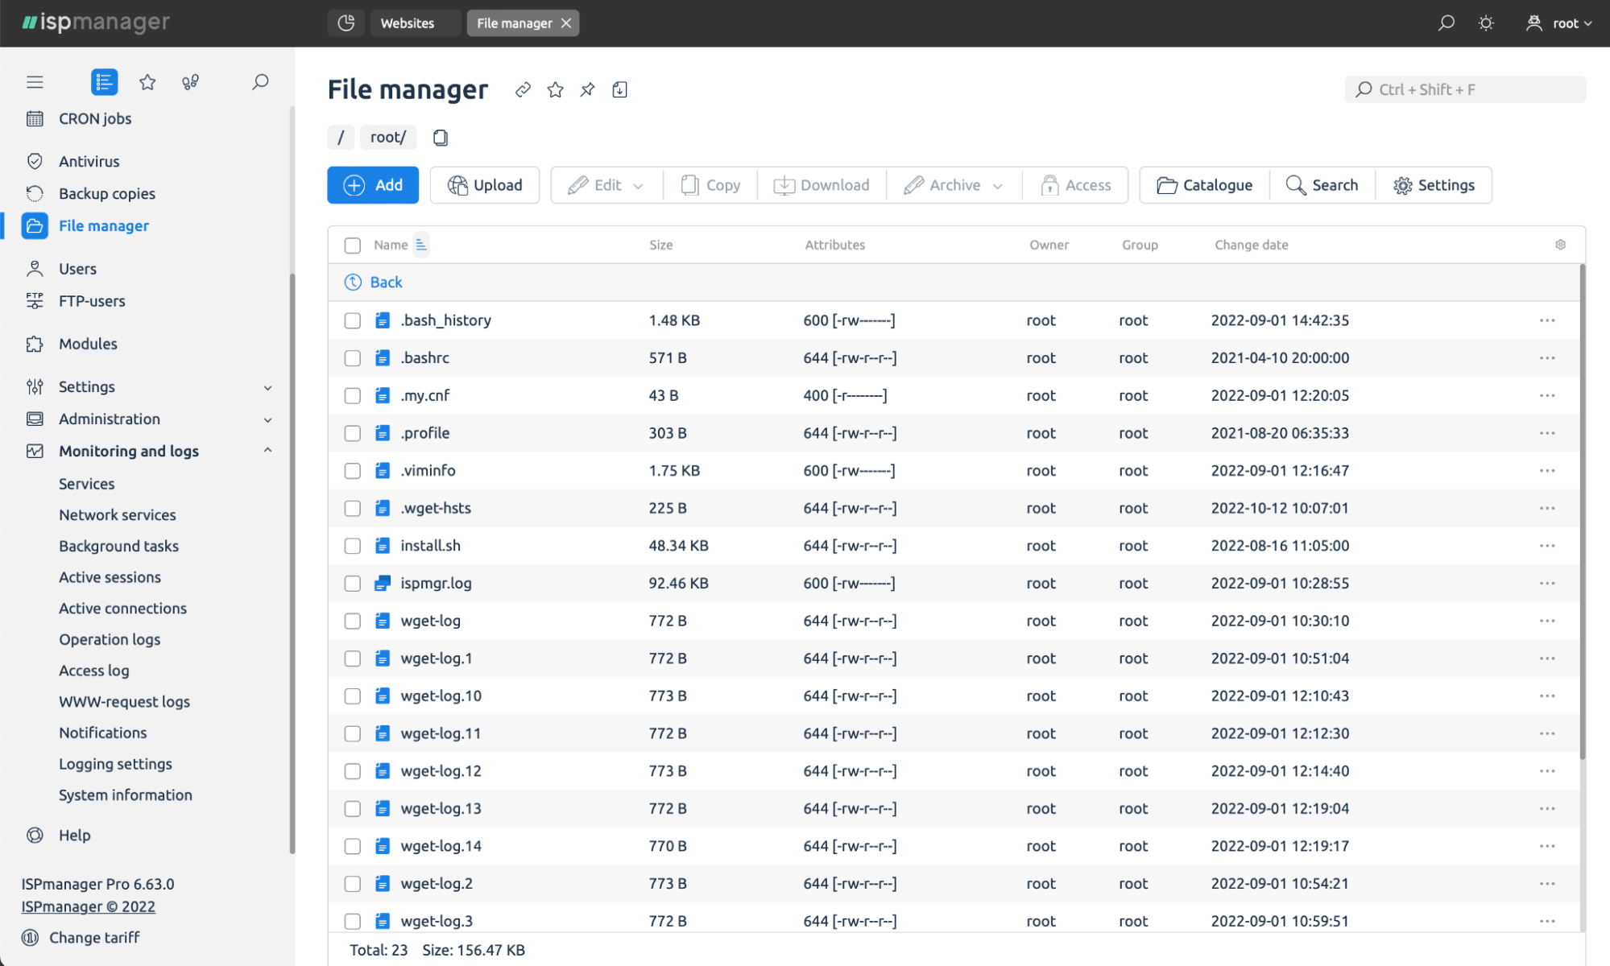The height and width of the screenshot is (966, 1610).
Task: Click the blue Add button
Action: [373, 185]
